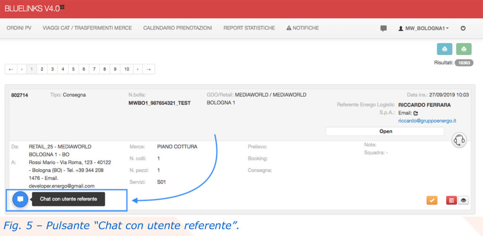Click the blue chat bubble button
This screenshot has width=483, height=236.
click(x=20, y=199)
